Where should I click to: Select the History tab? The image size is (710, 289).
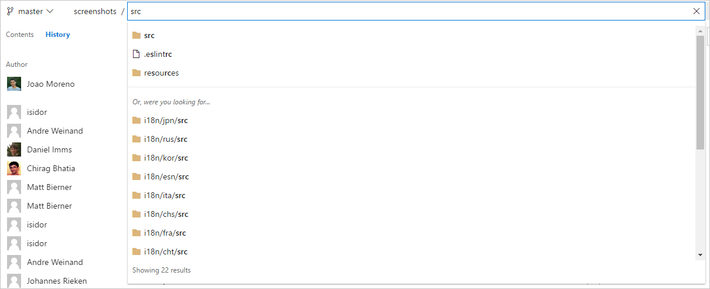click(57, 35)
